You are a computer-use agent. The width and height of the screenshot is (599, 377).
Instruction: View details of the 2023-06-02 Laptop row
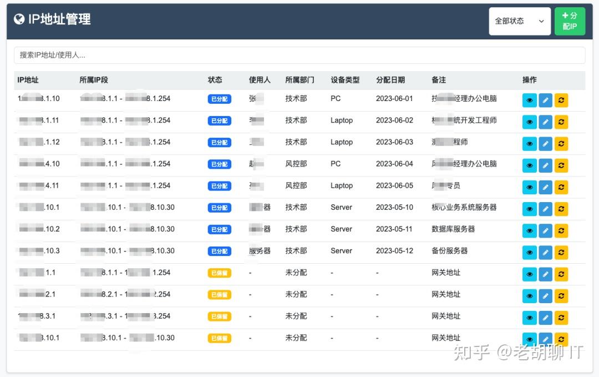530,122
